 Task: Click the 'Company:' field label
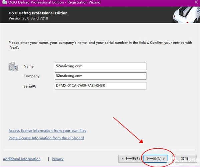32,76
